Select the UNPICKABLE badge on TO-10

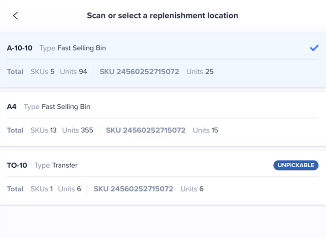pyautogui.click(x=296, y=165)
